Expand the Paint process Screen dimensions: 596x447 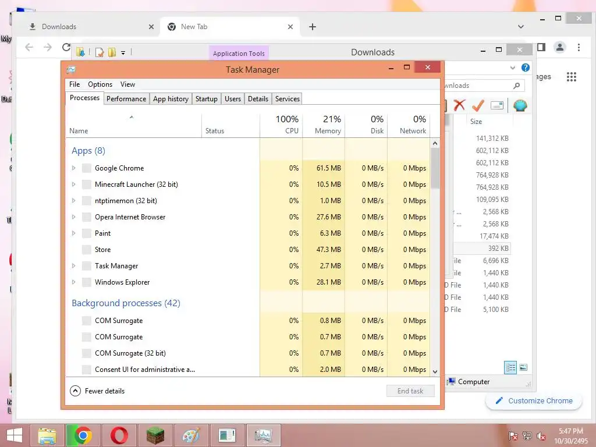click(74, 233)
